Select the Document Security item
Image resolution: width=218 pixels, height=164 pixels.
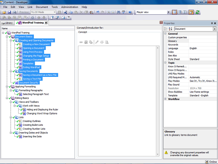click(x=29, y=83)
